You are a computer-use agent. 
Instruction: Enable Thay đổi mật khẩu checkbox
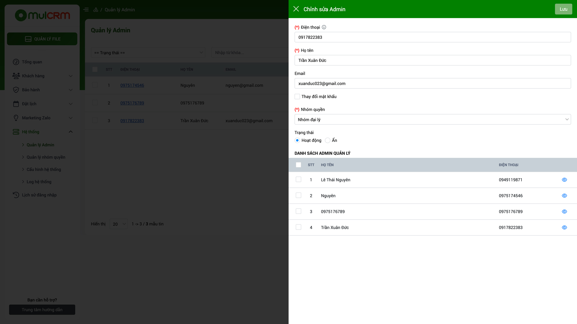pyautogui.click(x=297, y=97)
